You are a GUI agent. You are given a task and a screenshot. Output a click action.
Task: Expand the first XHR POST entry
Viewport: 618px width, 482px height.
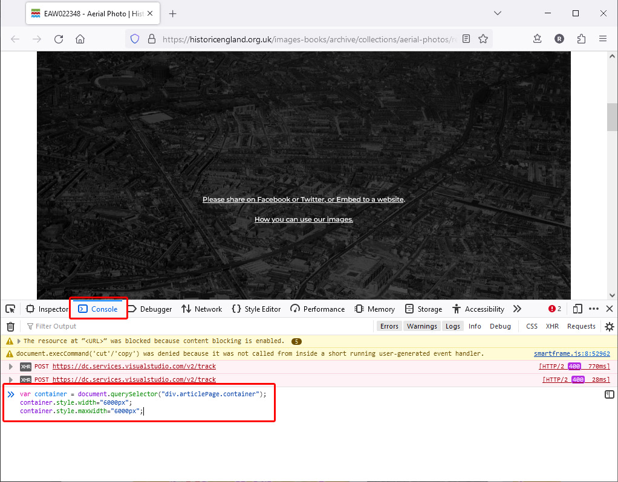11,367
